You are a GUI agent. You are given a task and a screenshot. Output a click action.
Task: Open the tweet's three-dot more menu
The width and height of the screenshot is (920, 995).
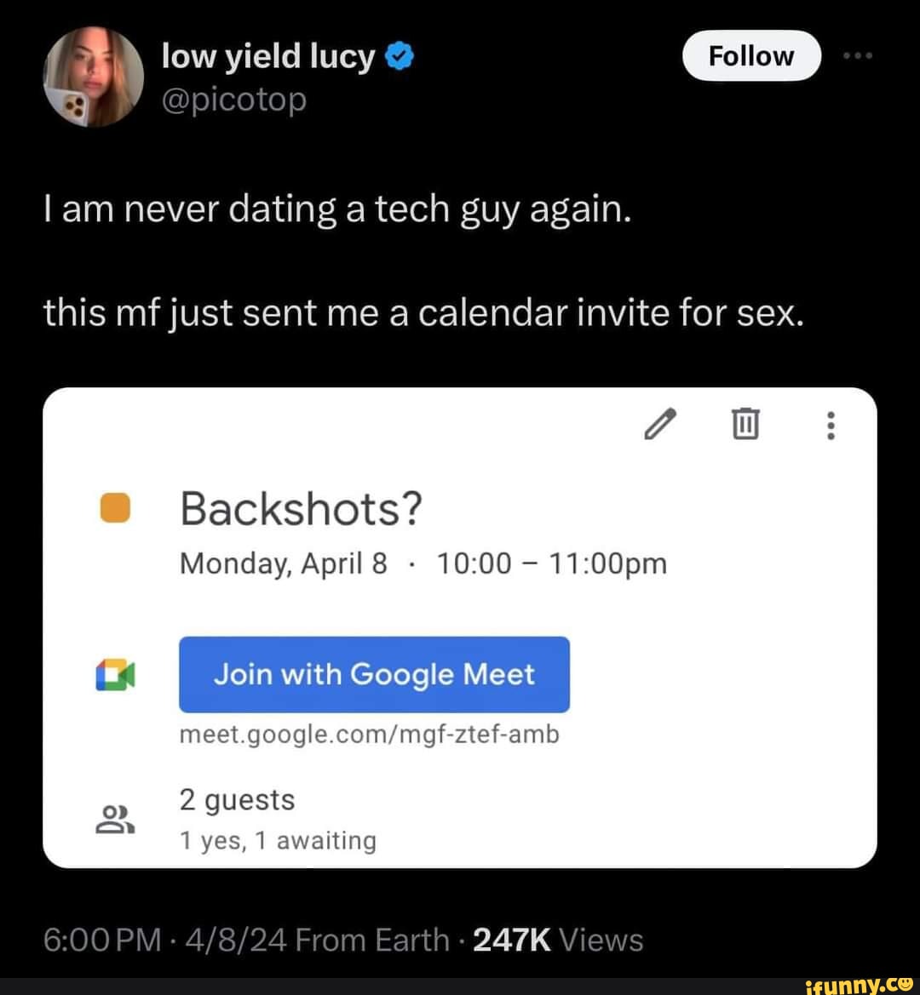click(857, 56)
